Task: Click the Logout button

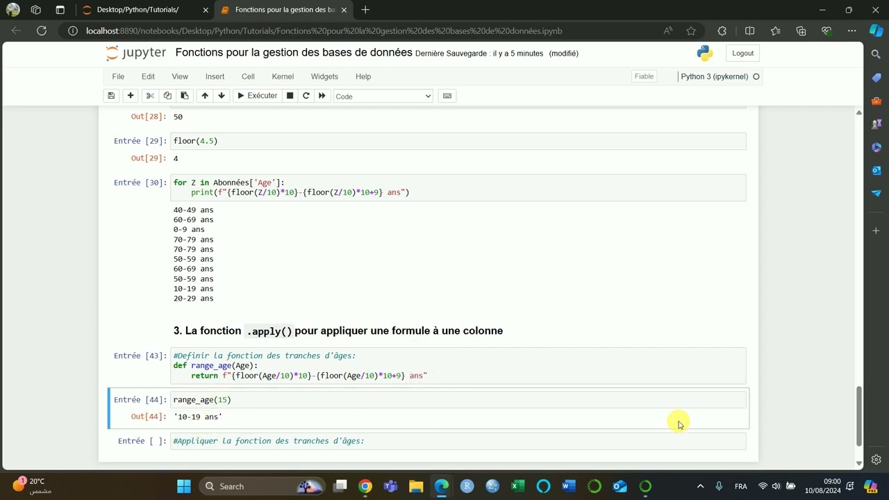Action: (742, 53)
